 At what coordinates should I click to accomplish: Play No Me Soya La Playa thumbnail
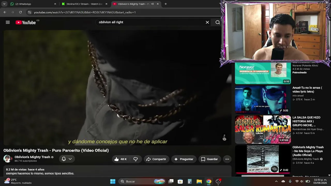click(x=263, y=159)
